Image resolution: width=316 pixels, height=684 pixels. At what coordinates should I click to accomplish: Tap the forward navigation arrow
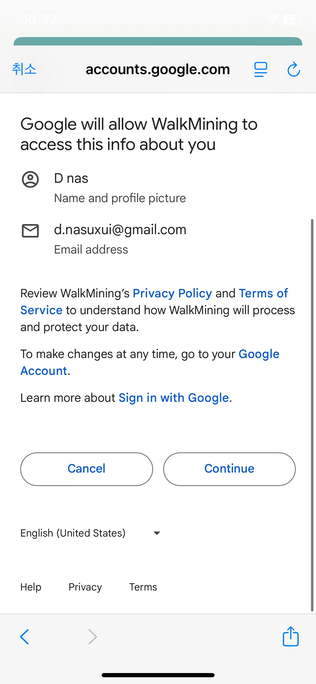point(92,637)
